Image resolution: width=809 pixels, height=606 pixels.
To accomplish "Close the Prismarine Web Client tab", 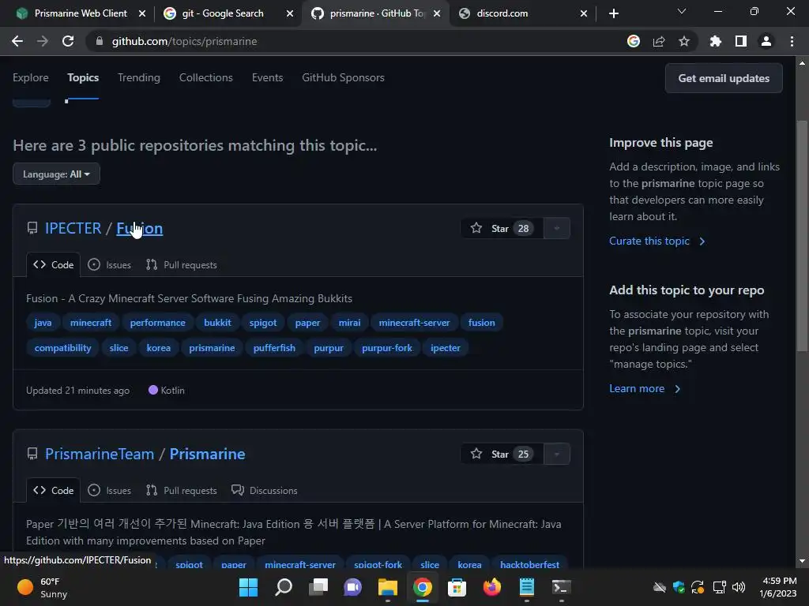I will coord(142,13).
